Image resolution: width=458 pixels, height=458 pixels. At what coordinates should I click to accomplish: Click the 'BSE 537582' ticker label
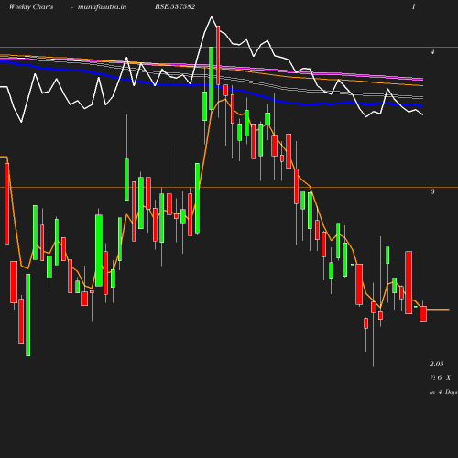(x=175, y=6)
